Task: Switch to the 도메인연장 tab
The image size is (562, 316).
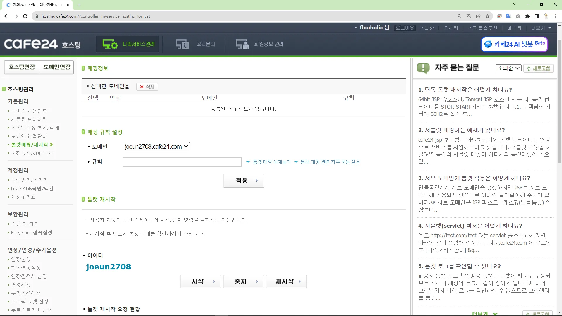Action: 56,67
